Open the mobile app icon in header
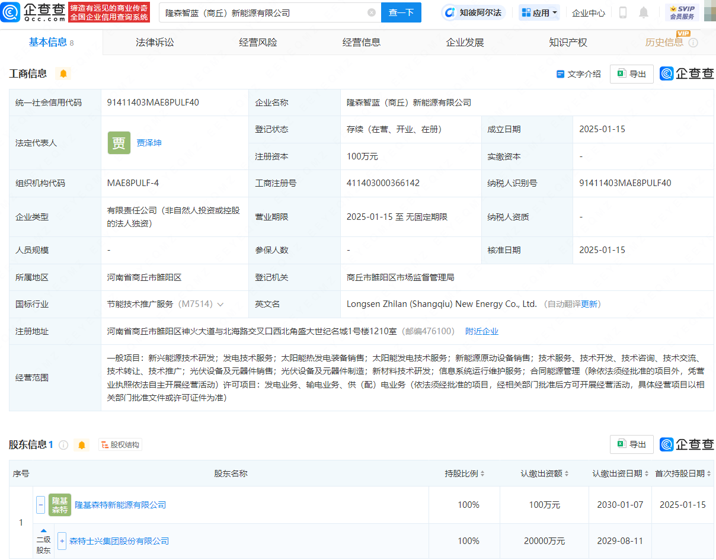Image resolution: width=716 pixels, height=560 pixels. (x=623, y=12)
